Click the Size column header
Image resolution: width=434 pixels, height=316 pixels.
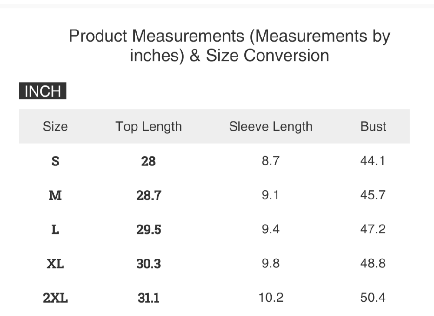tap(55, 127)
